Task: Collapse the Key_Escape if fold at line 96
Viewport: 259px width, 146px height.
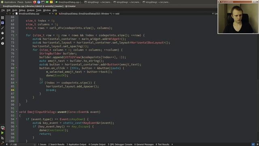Action: point(17,126)
